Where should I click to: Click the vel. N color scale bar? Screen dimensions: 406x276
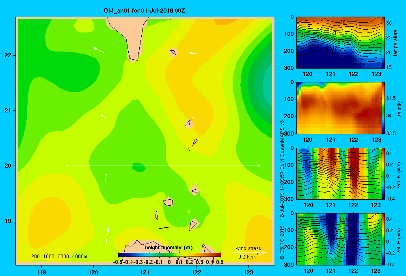383,173
